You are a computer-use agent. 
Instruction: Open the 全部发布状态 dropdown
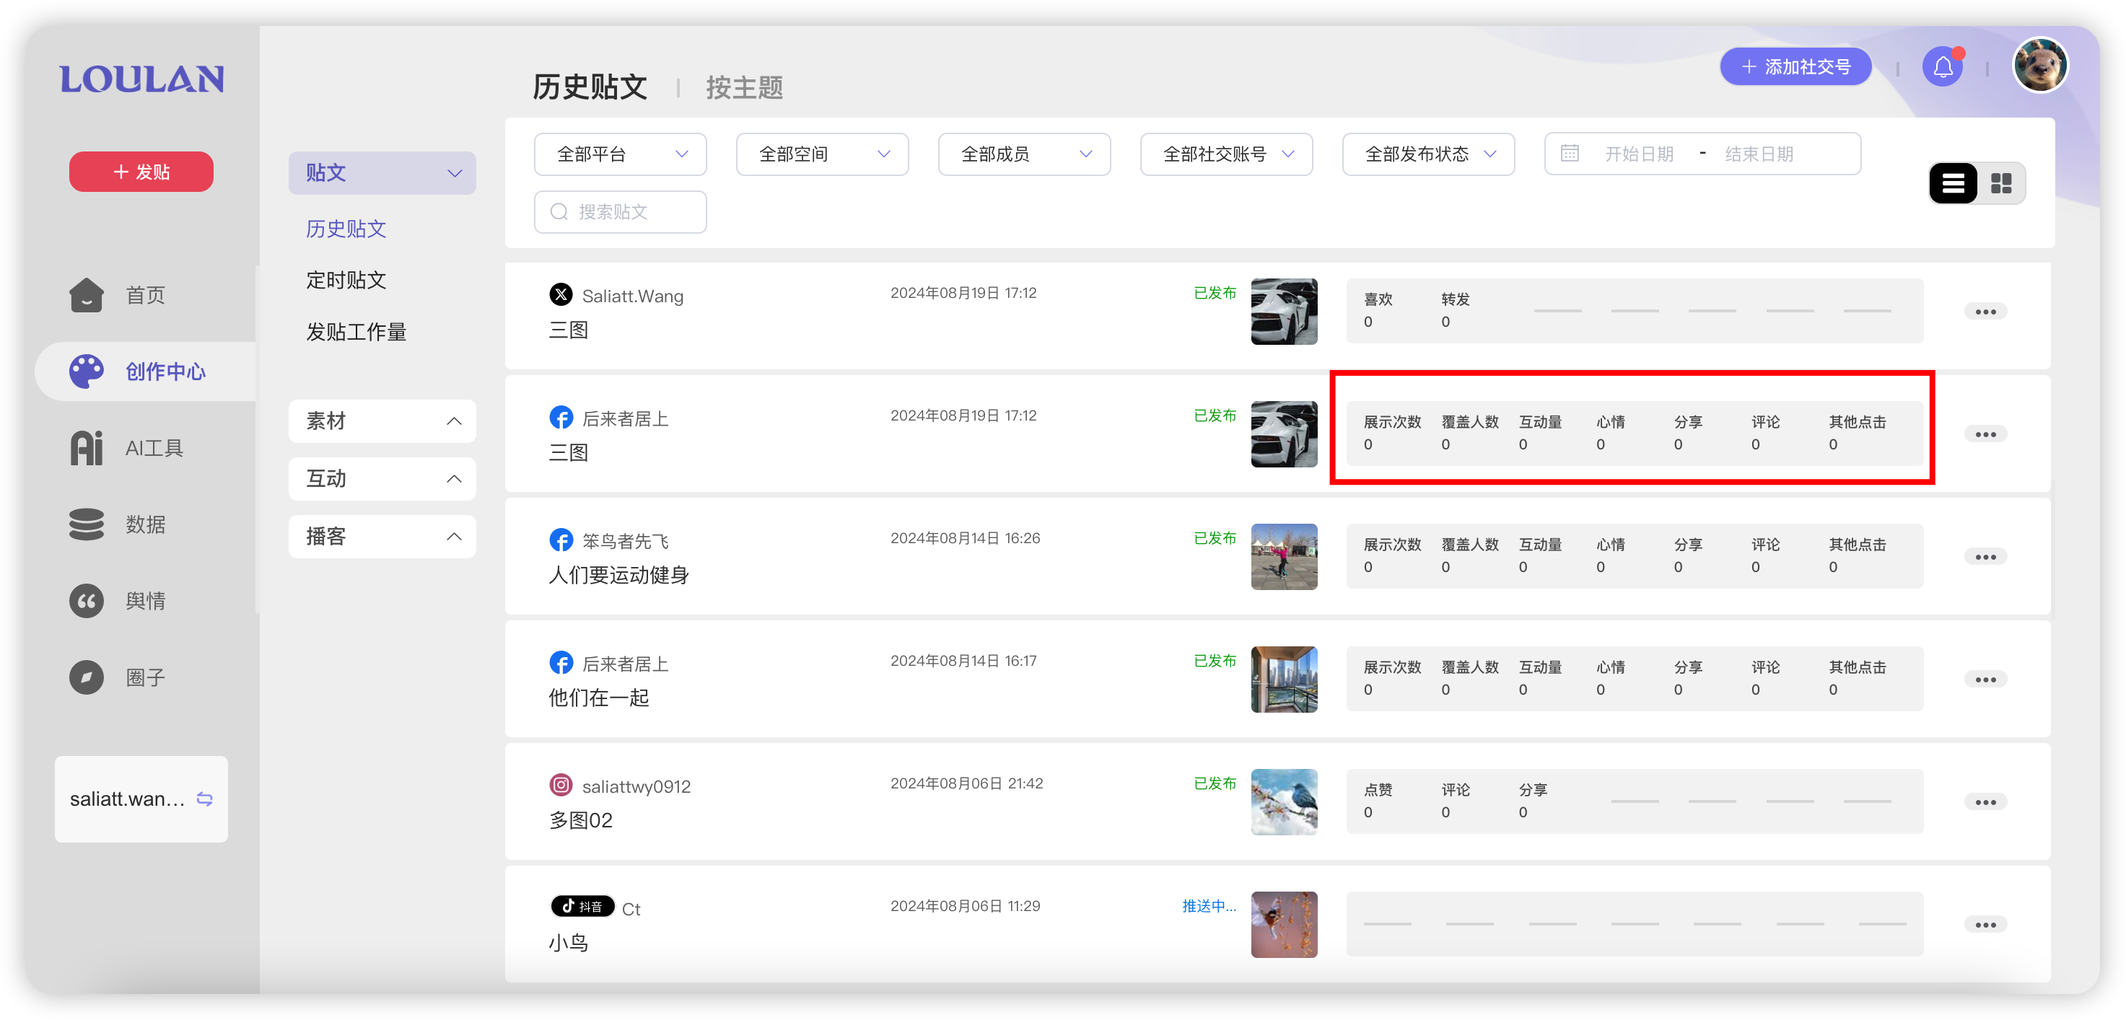coord(1429,154)
